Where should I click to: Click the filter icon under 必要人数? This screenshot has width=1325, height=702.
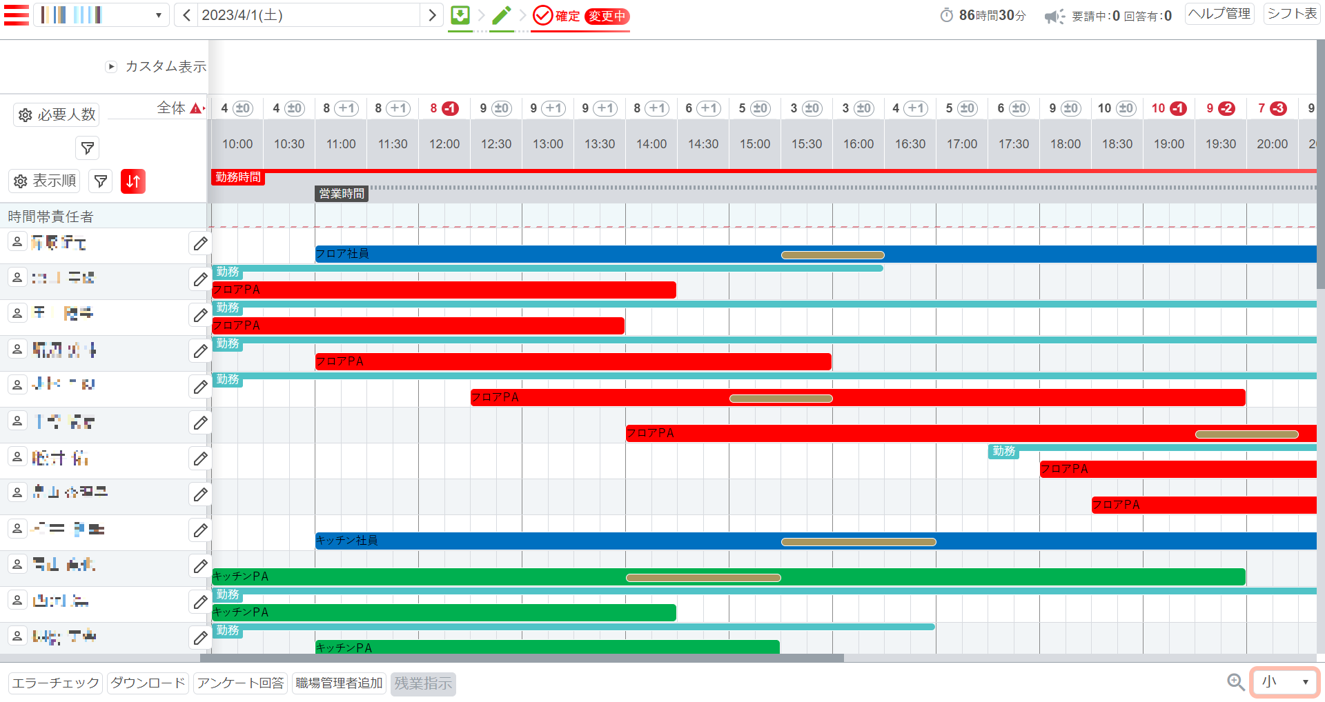[x=87, y=148]
